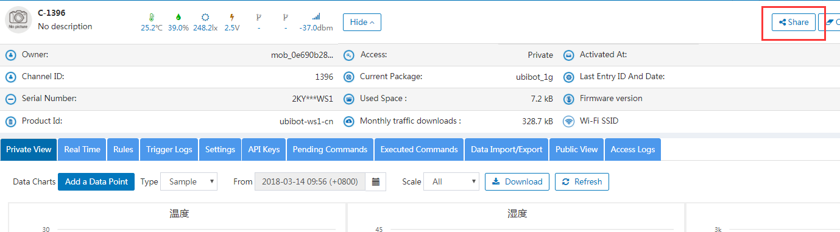Open the Private View tab
The image size is (840, 232).
tap(29, 150)
